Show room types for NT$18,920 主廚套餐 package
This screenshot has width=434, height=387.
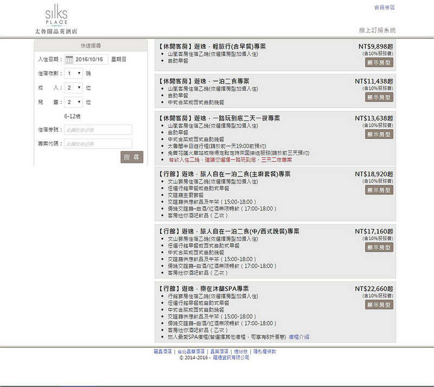tap(379, 190)
